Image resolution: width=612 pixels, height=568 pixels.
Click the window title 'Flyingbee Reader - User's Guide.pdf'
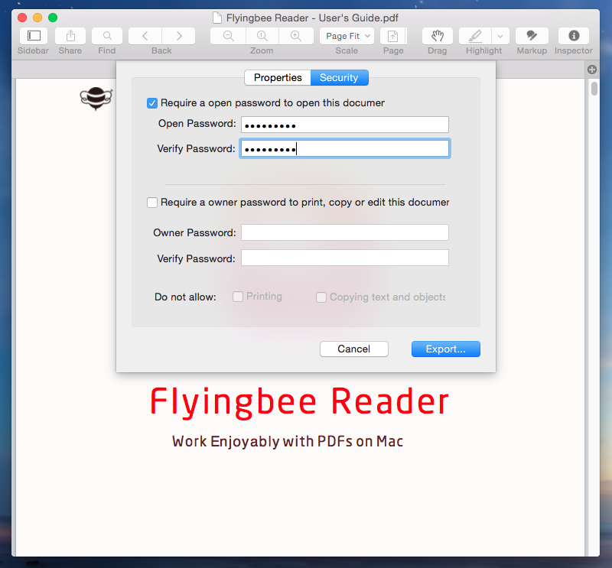[312, 18]
